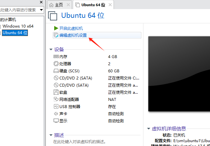Click the 硬盘 (SCSI) device label
The image size is (210, 146).
(x=69, y=71)
